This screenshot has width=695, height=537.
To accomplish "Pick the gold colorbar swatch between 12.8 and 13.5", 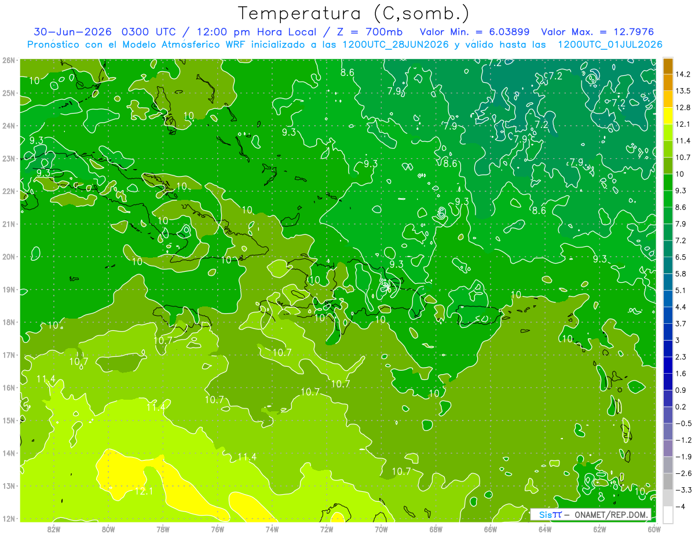I will tap(668, 99).
